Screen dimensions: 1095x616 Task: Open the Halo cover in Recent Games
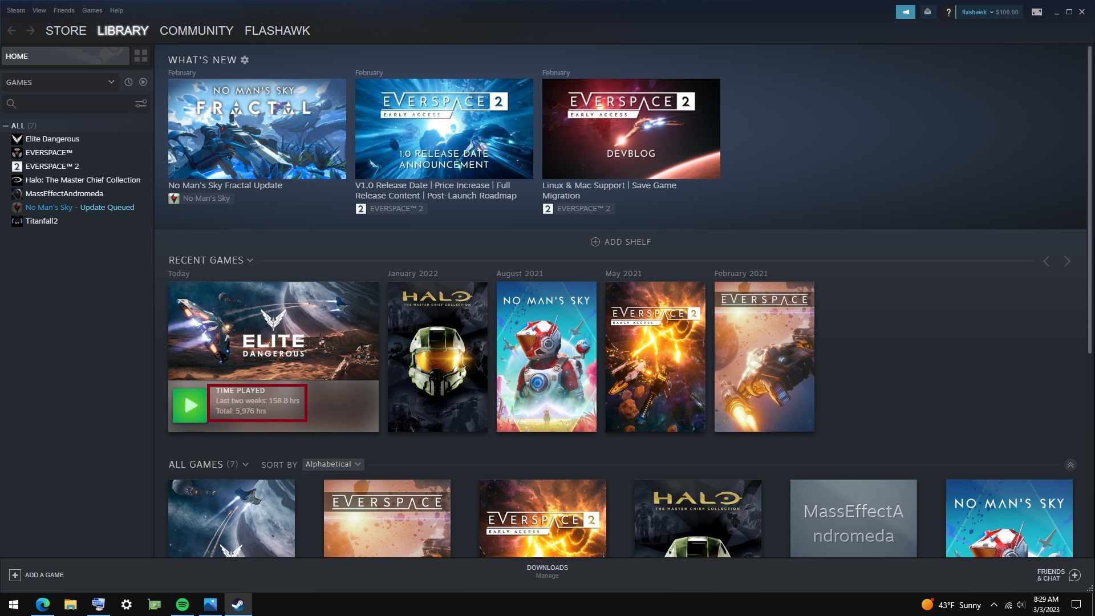(437, 356)
